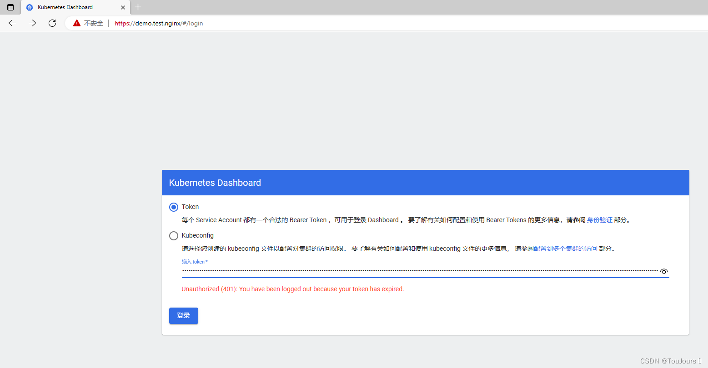The image size is (708, 368).
Task: Click the Kubernetes favicon on the browser tab
Action: (29, 7)
